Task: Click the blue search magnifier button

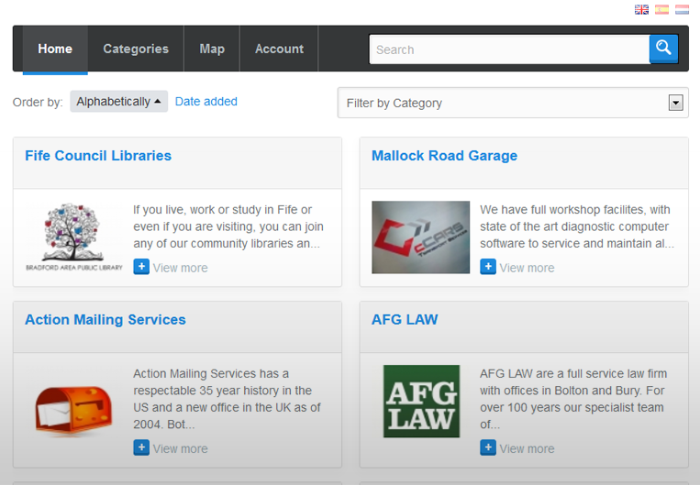Action: tap(663, 49)
